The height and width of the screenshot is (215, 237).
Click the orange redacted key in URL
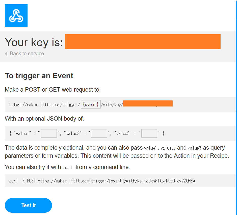(148, 103)
